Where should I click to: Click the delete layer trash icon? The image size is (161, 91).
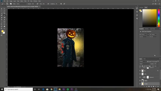point(158,86)
